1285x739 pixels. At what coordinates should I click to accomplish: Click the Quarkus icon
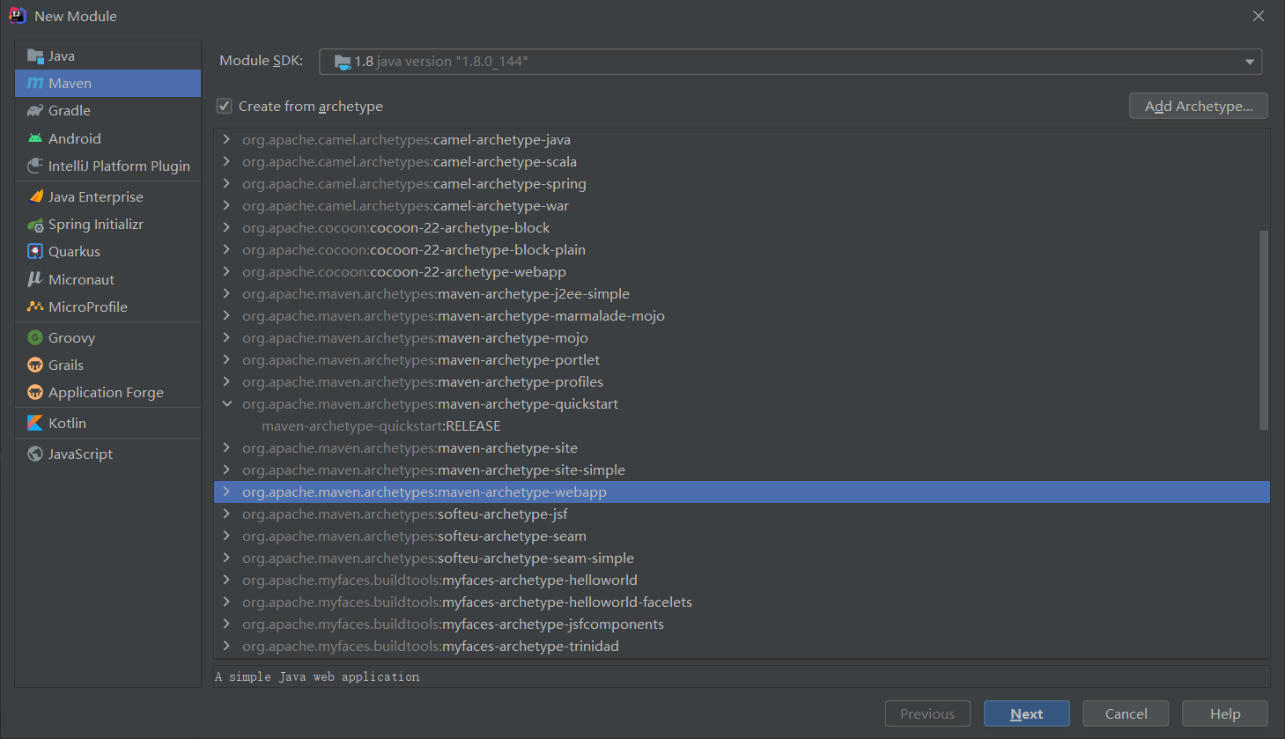coord(35,251)
